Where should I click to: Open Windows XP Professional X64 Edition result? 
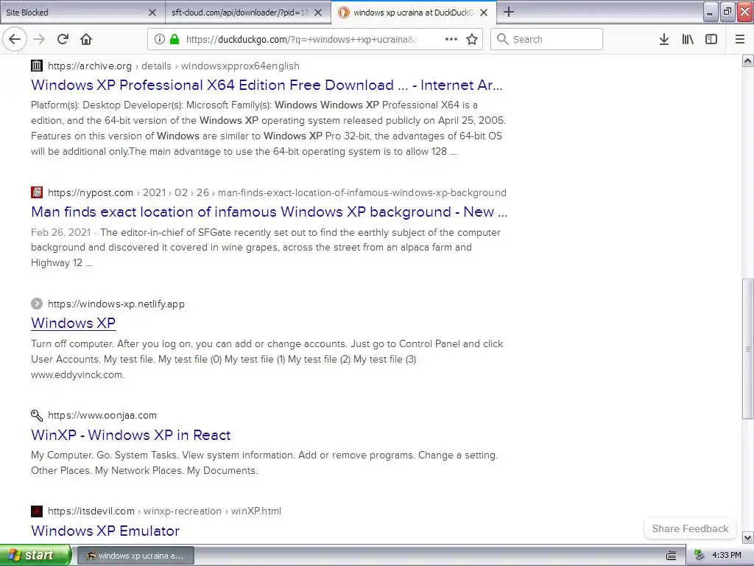(x=267, y=85)
